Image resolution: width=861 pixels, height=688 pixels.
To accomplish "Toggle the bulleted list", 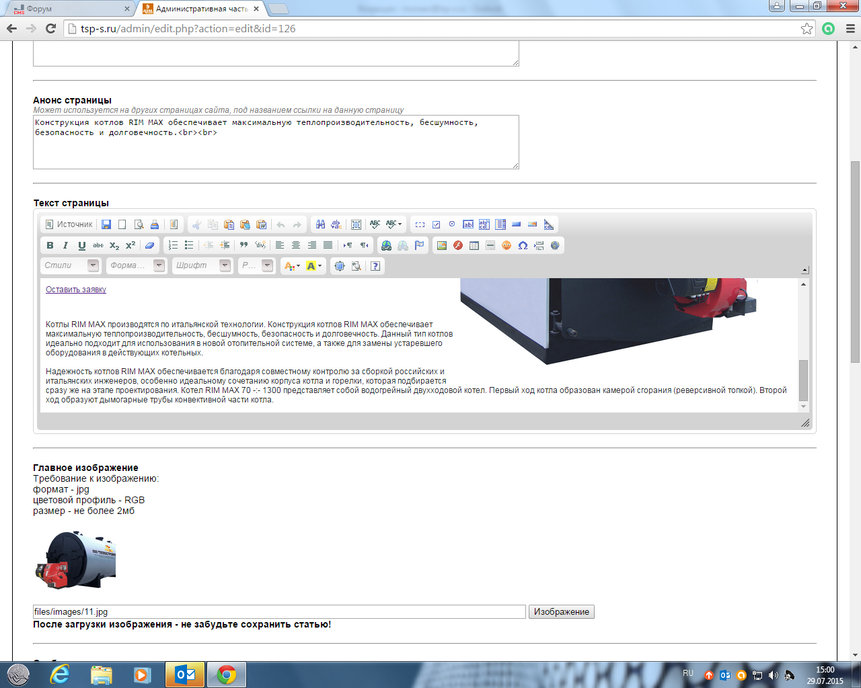I will (189, 245).
